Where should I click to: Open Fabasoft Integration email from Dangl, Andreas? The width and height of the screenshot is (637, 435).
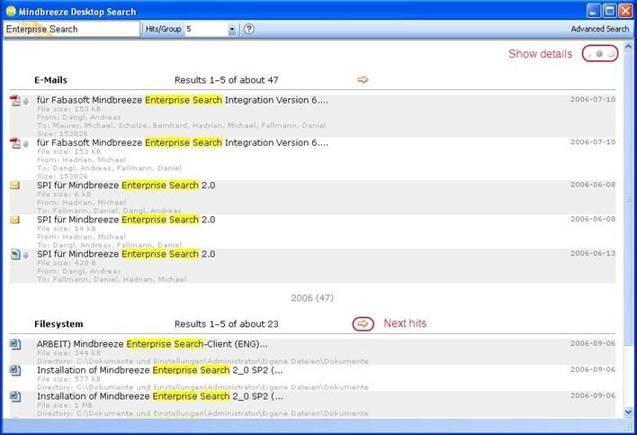(183, 100)
